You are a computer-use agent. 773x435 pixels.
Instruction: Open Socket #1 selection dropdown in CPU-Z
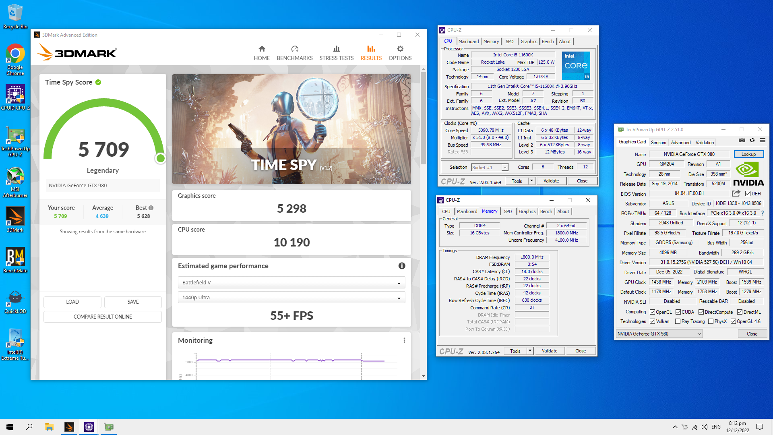[490, 167]
